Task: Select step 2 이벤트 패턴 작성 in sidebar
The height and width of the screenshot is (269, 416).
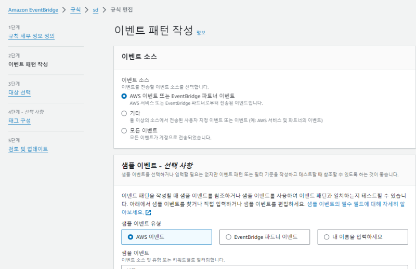Action: (28, 64)
